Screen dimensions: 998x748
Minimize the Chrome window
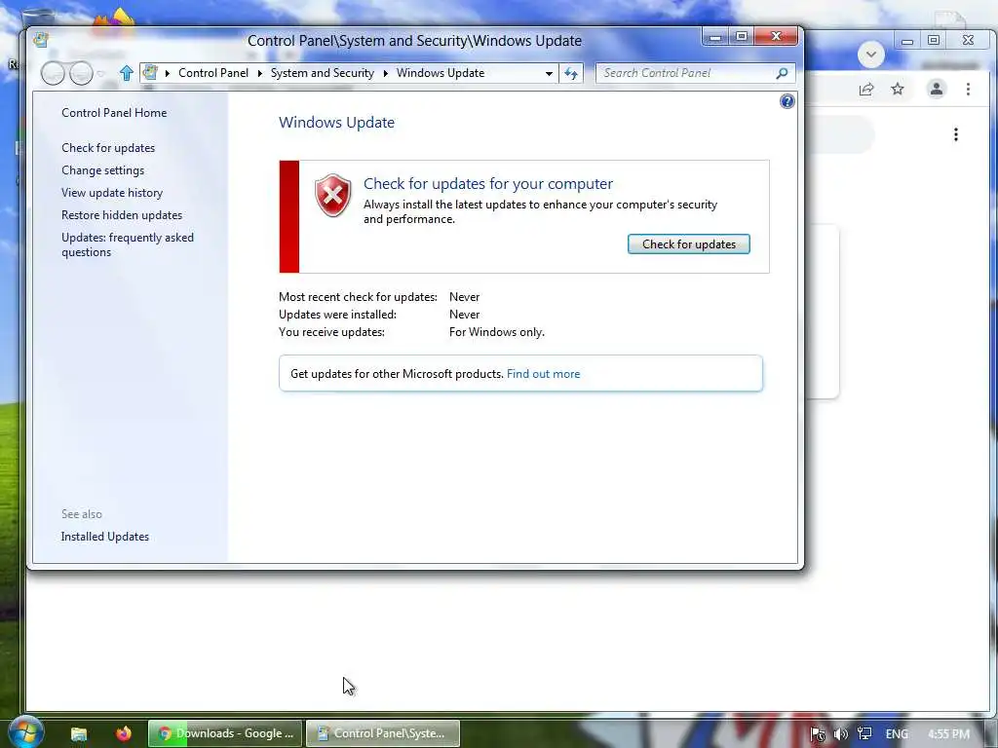907,41
